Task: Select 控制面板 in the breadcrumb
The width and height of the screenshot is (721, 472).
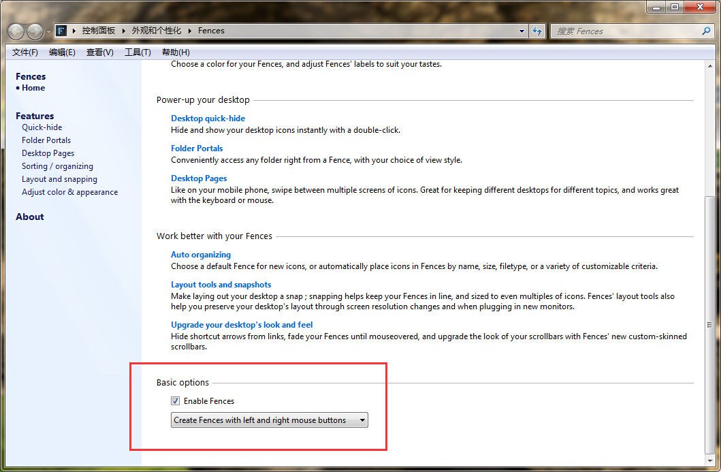Action: (x=99, y=31)
